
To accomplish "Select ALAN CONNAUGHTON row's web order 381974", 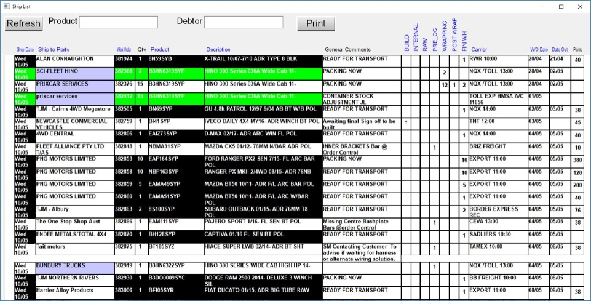I will [124, 60].
